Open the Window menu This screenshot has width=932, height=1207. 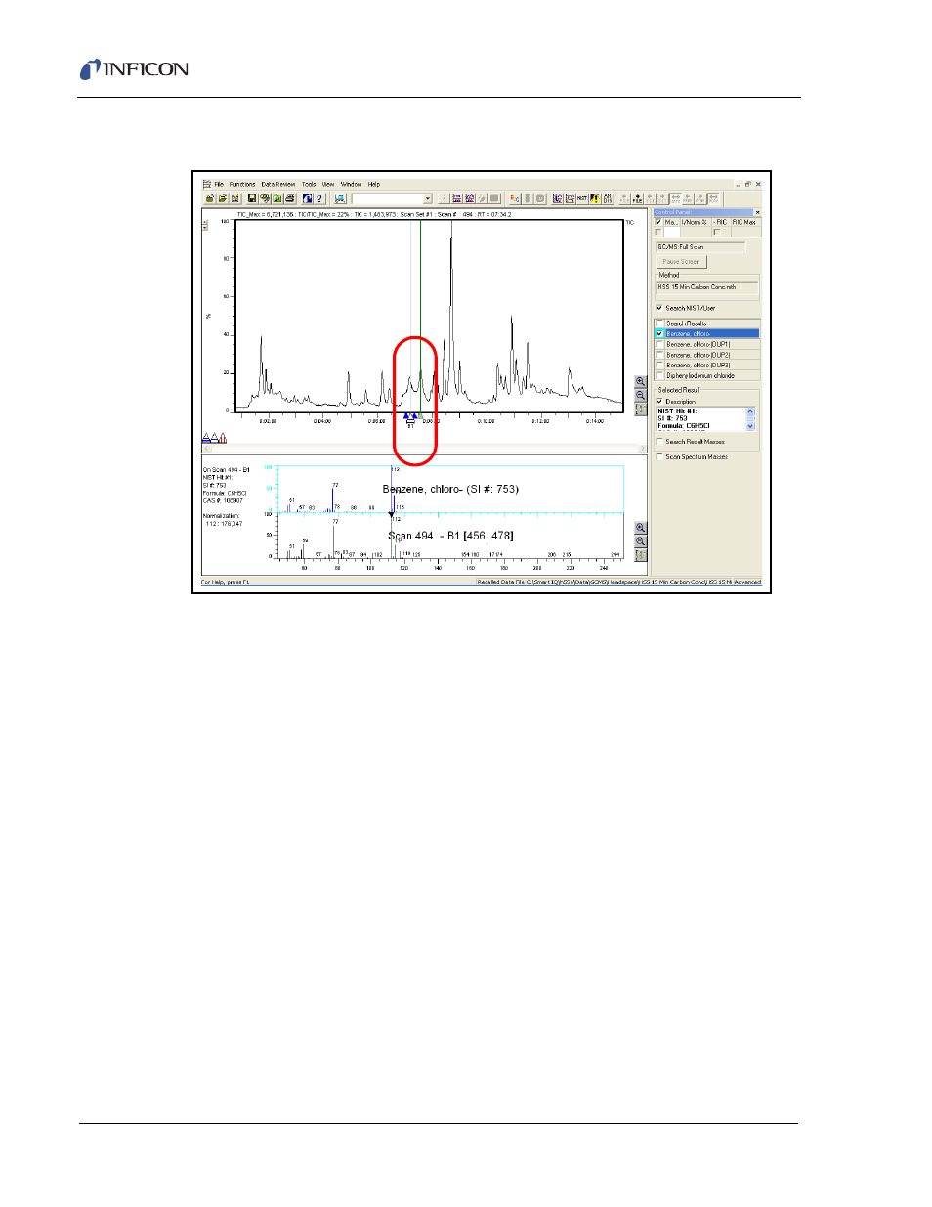click(351, 184)
